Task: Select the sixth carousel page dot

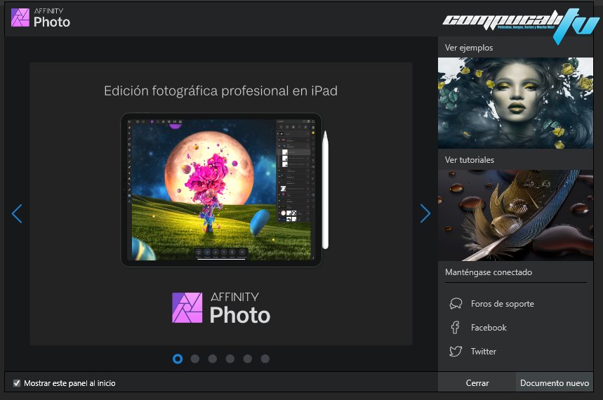Action: tap(265, 359)
